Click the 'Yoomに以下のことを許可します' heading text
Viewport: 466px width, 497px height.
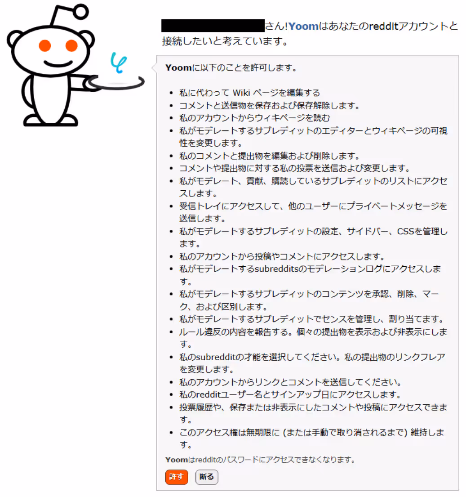(x=231, y=67)
